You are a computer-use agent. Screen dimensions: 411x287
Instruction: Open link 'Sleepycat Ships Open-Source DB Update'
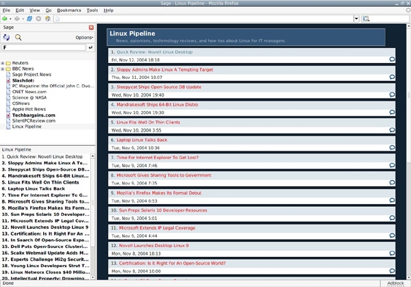[x=159, y=87]
